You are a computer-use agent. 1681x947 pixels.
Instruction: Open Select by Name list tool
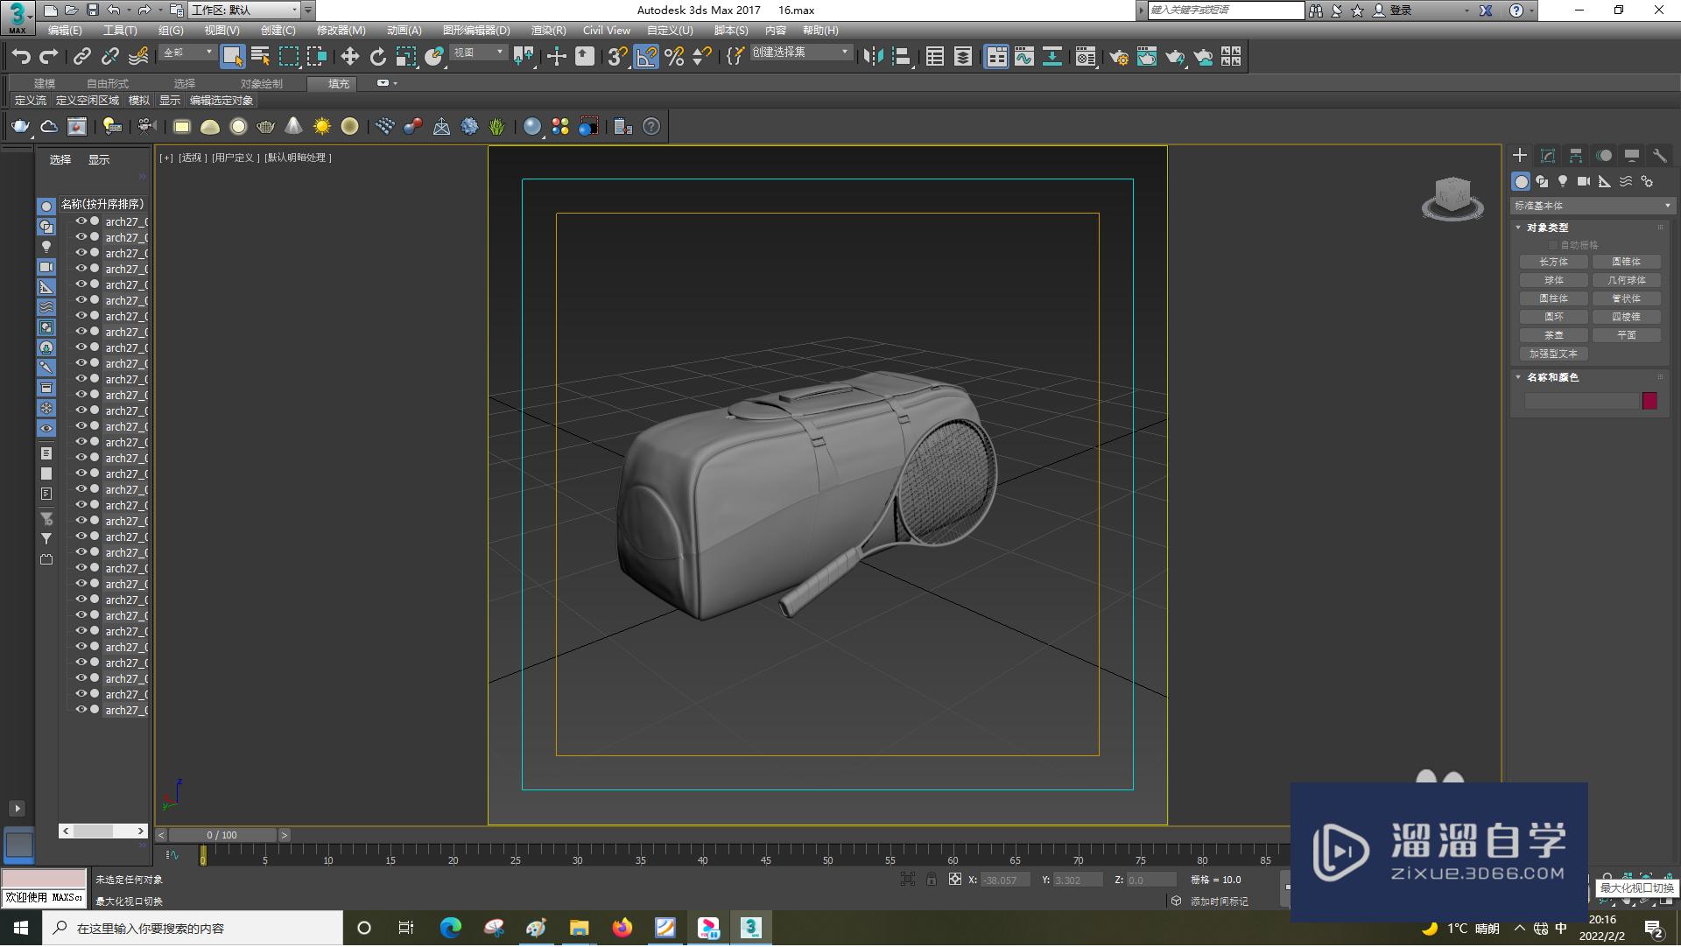(261, 57)
